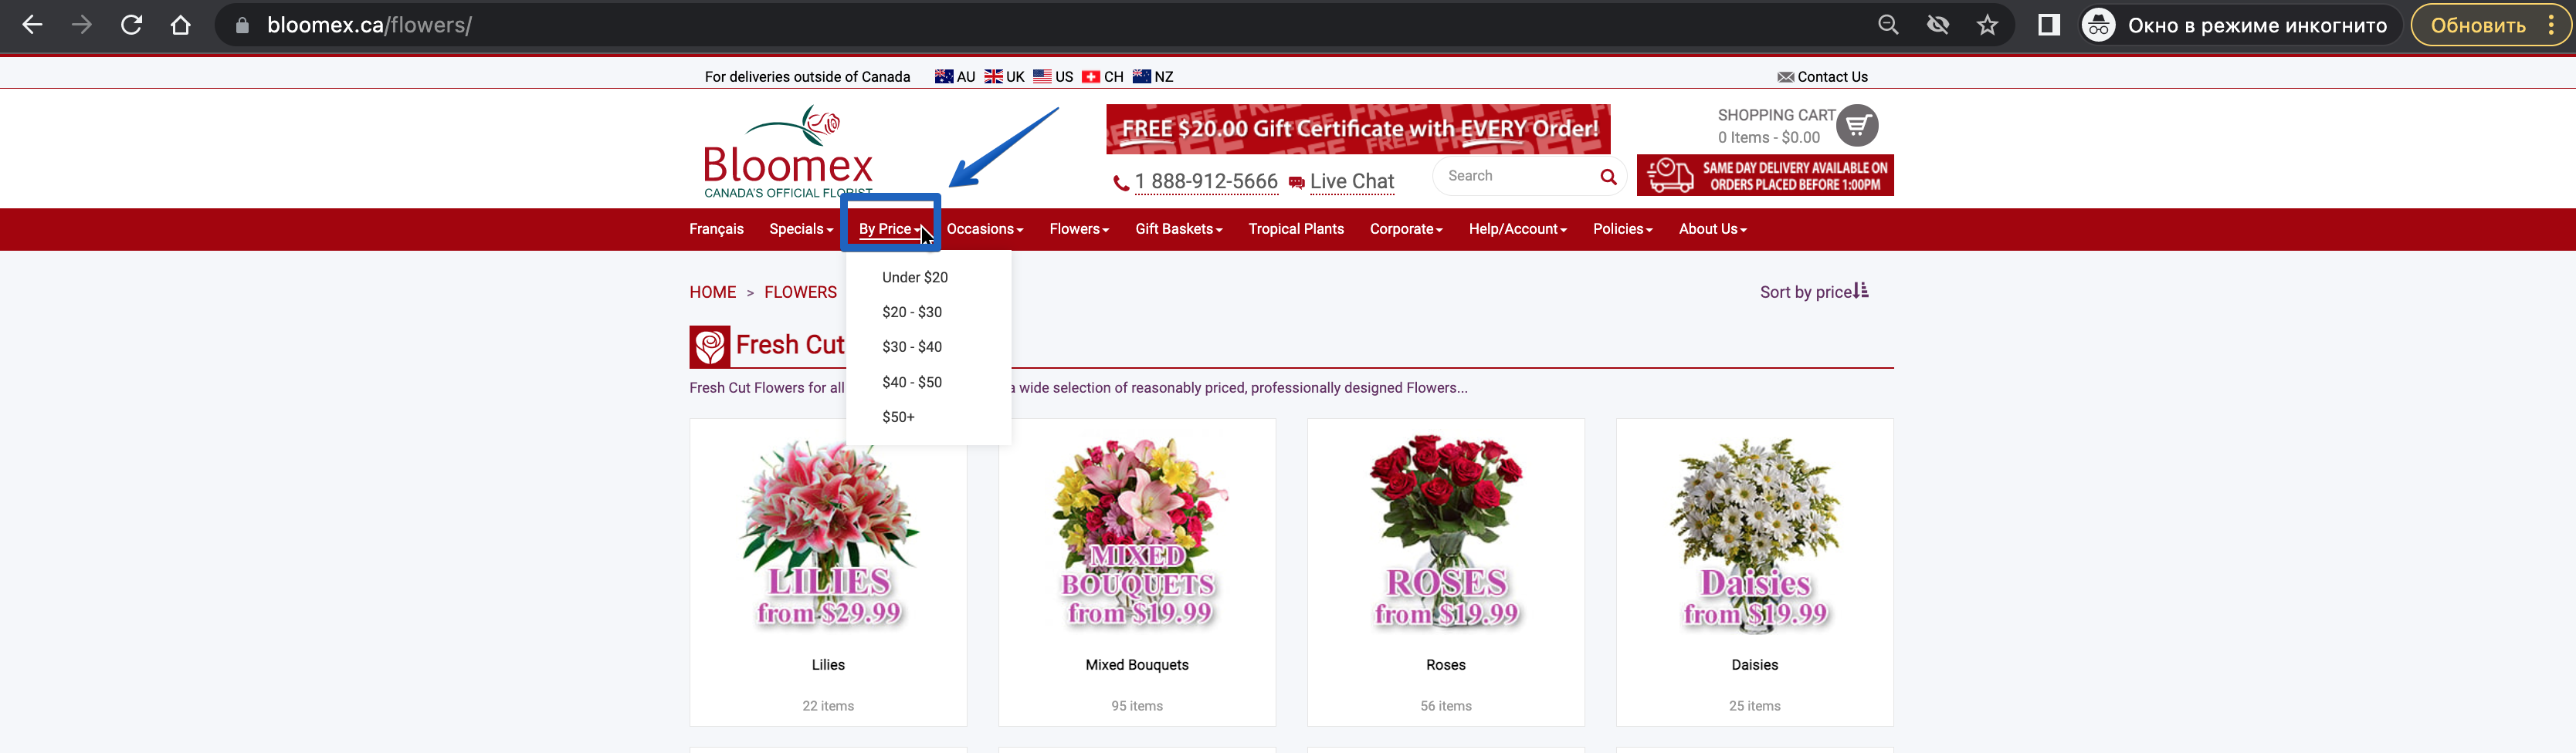
Task: Open the zoom magnifier icon in address bar
Action: click(1887, 25)
